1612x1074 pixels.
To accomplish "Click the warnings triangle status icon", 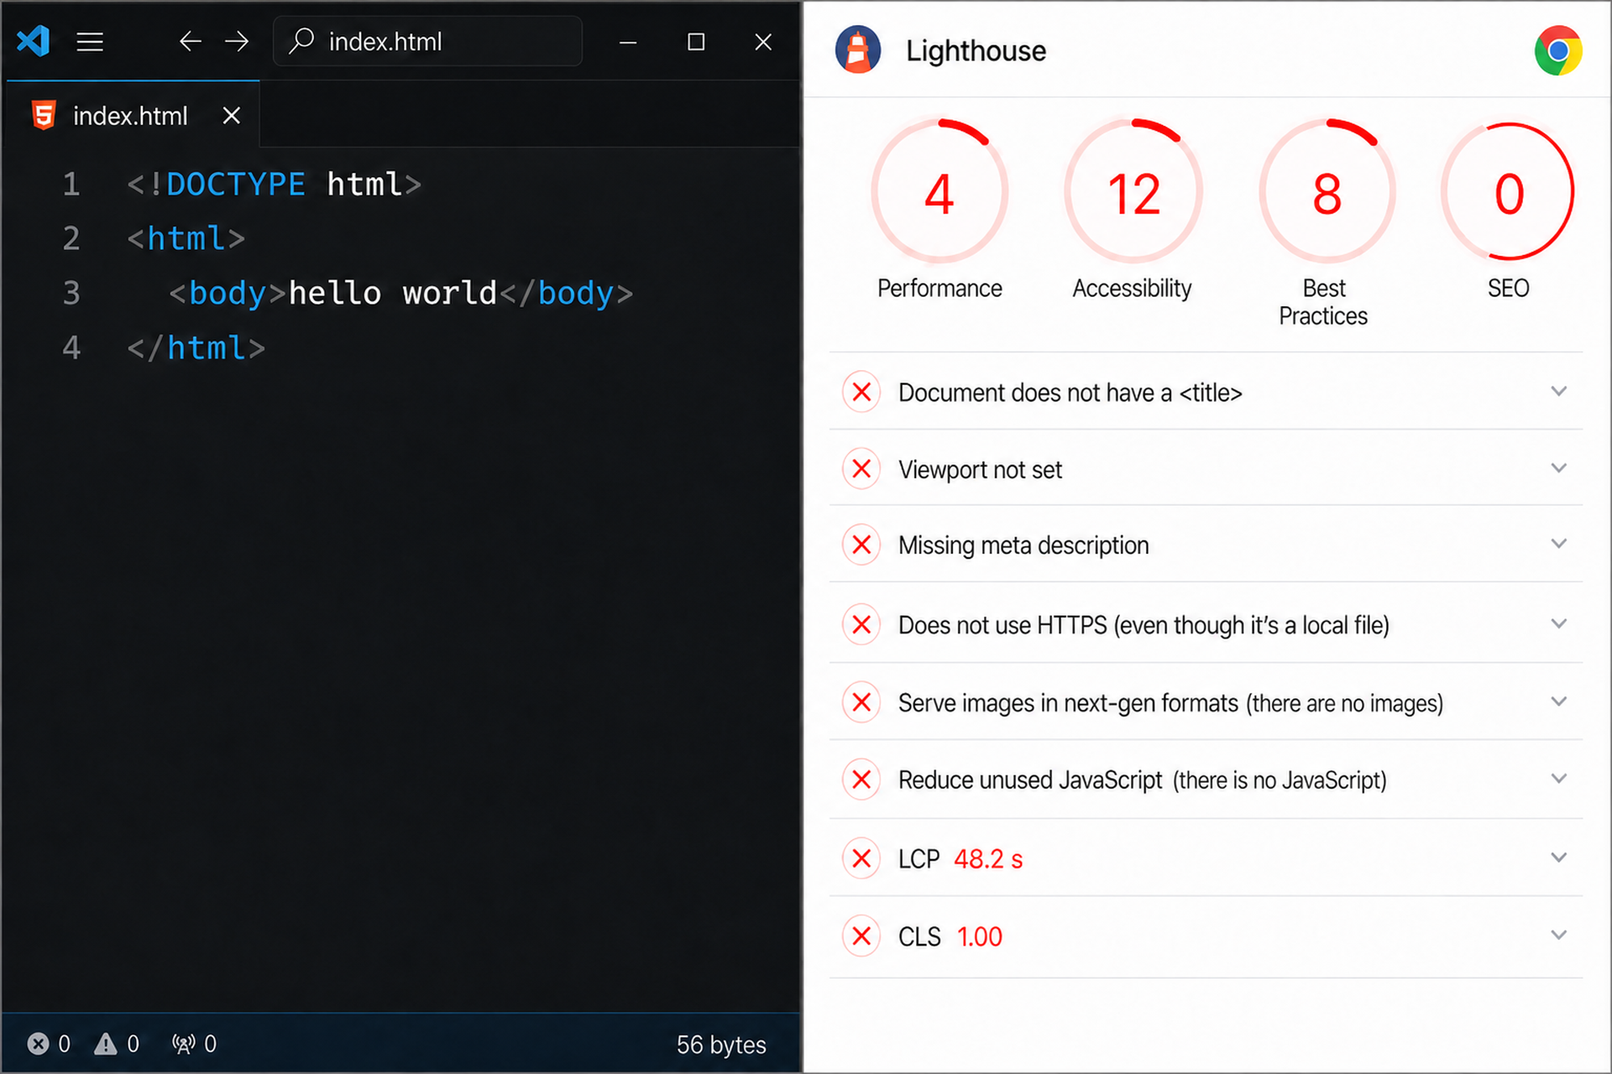I will point(105,1044).
